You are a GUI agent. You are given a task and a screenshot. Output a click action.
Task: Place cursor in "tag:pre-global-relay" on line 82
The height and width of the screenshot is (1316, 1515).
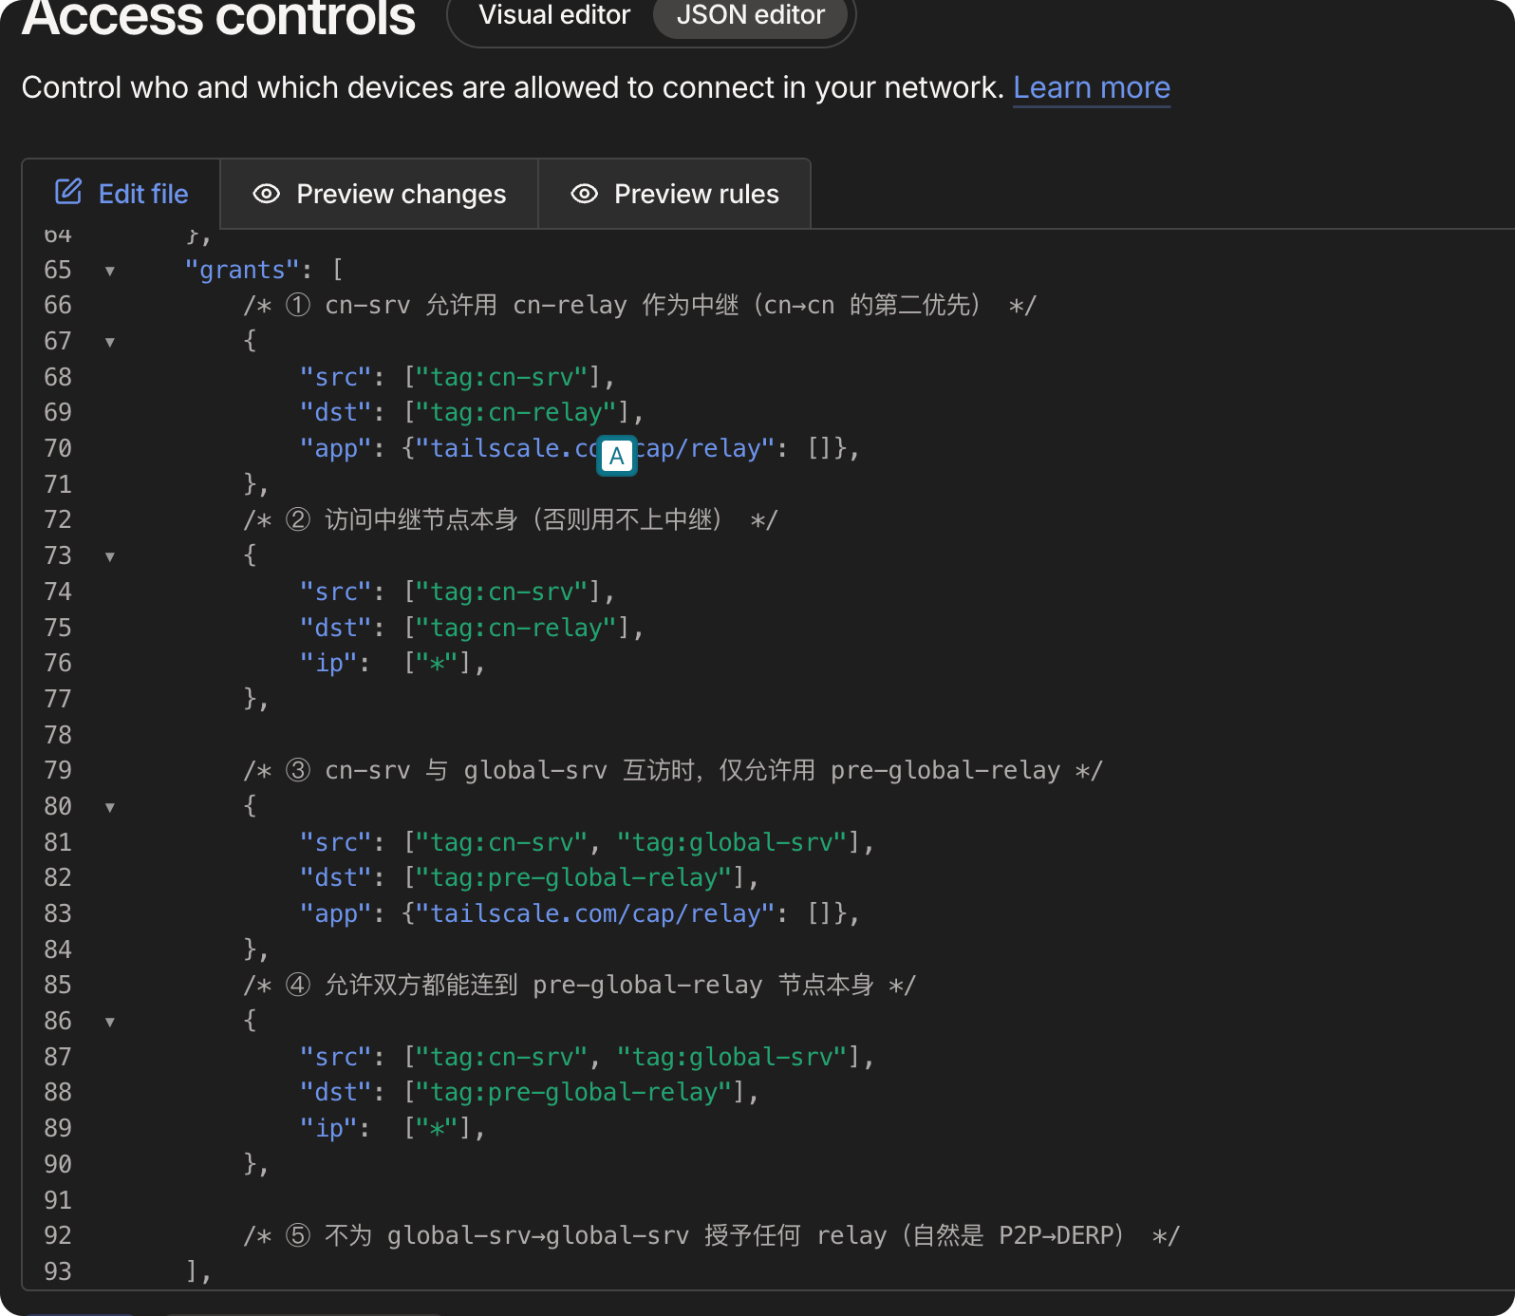point(573,878)
